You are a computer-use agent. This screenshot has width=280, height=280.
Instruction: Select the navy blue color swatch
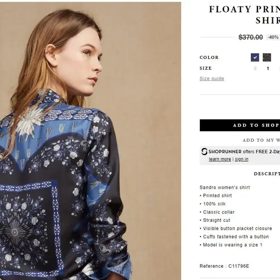click(255, 57)
